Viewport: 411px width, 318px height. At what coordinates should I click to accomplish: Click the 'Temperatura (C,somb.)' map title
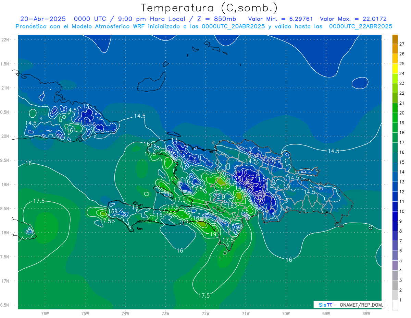pos(209,8)
